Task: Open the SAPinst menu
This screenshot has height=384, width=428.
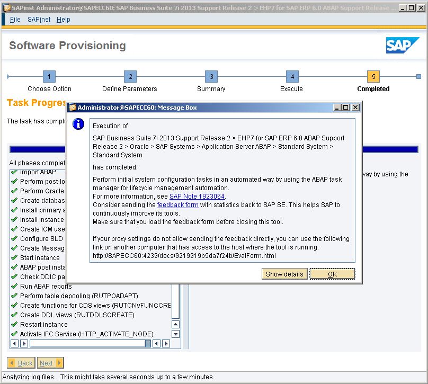Action: 39,20
